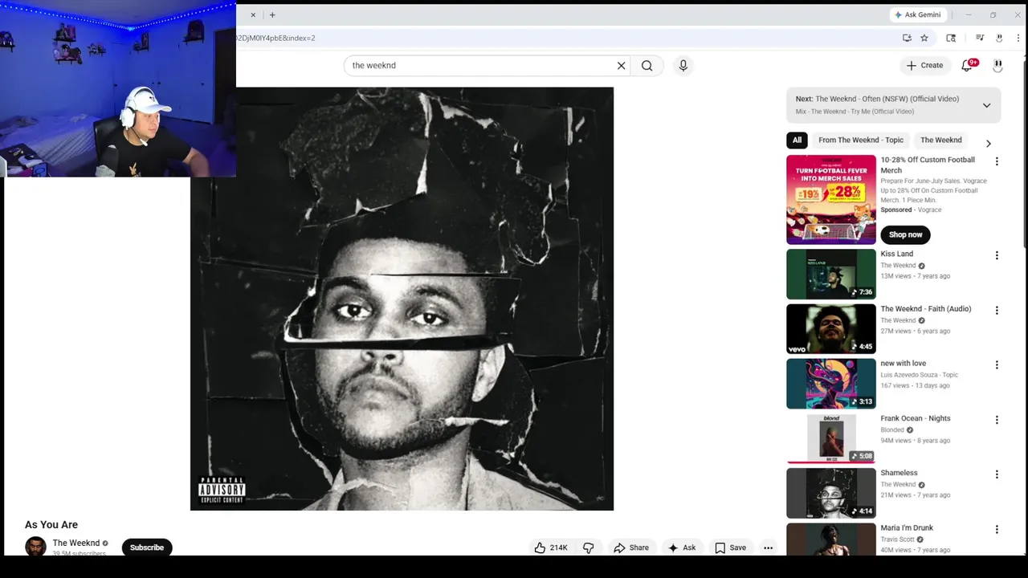Save video to playlist
The image size is (1028, 578).
click(731, 547)
